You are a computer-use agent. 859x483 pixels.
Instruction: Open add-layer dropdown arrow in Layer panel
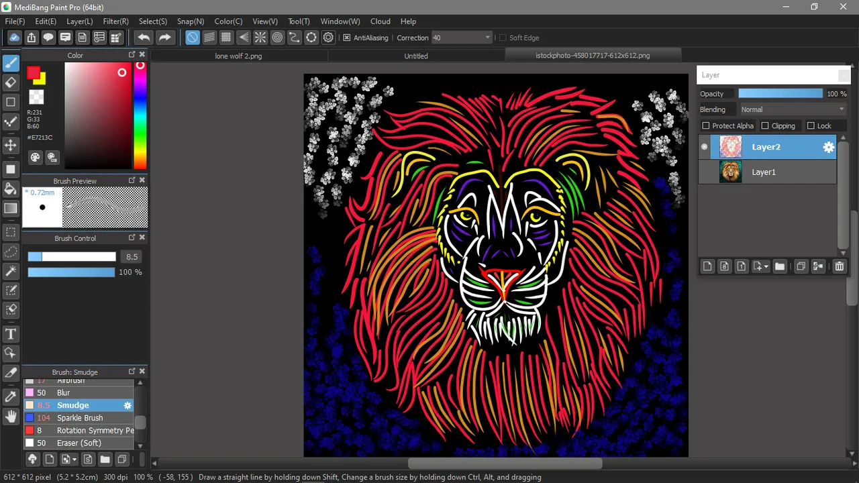point(766,267)
